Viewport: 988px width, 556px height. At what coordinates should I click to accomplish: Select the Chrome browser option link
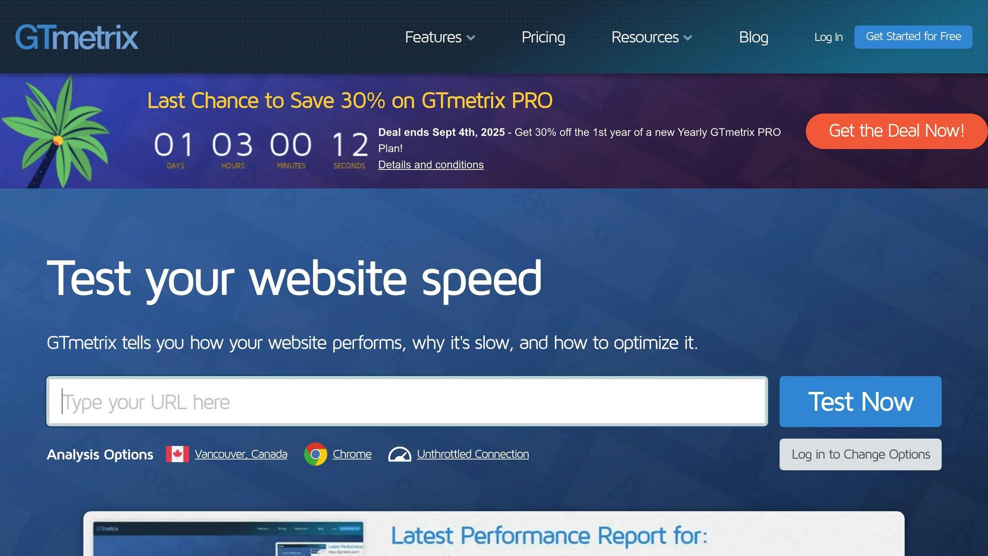pyautogui.click(x=352, y=454)
